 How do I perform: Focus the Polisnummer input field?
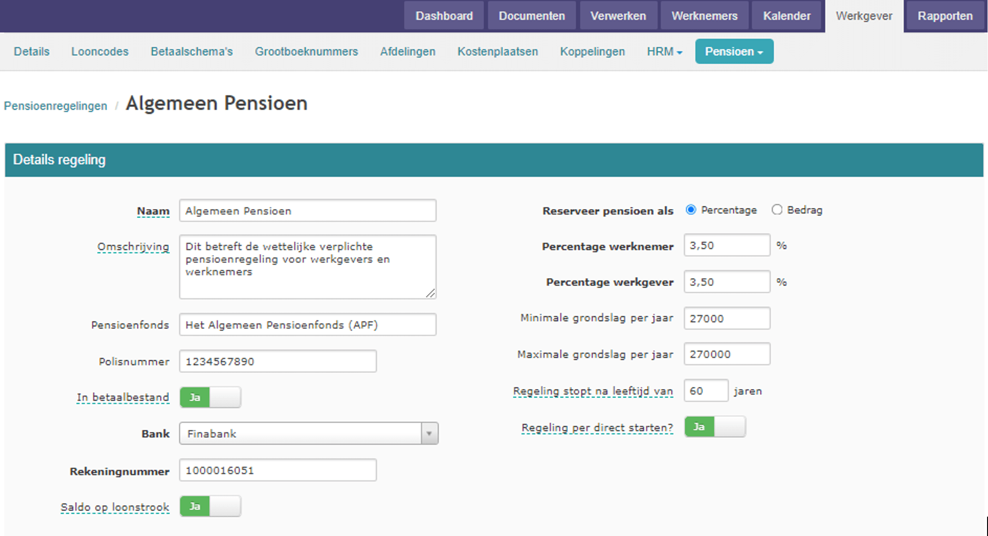point(278,361)
